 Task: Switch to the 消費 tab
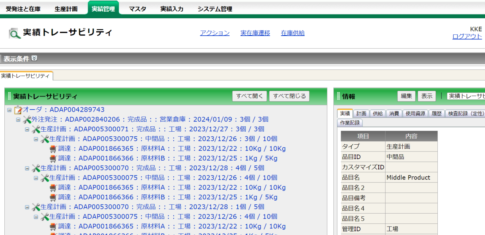[x=394, y=114]
